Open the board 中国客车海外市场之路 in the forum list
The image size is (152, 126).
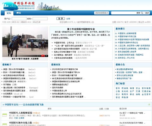(21, 123)
